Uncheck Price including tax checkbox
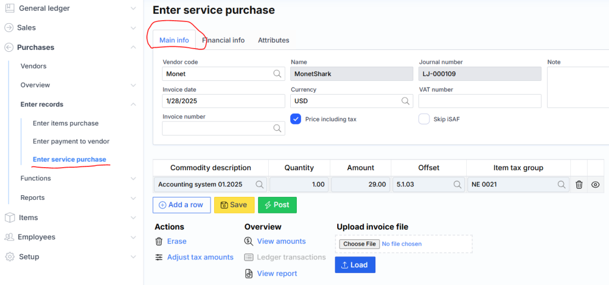 point(296,119)
